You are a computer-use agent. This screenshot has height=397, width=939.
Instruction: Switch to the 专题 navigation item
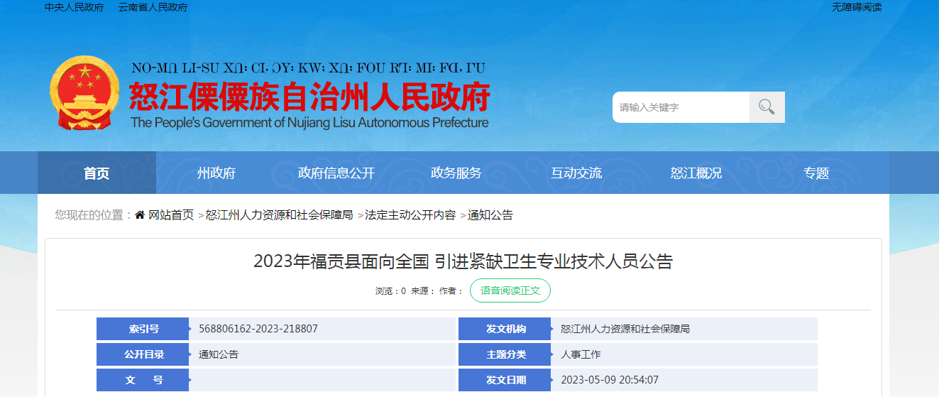point(816,173)
